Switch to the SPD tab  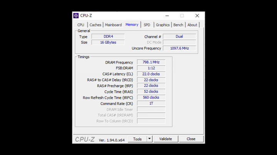pyautogui.click(x=147, y=25)
